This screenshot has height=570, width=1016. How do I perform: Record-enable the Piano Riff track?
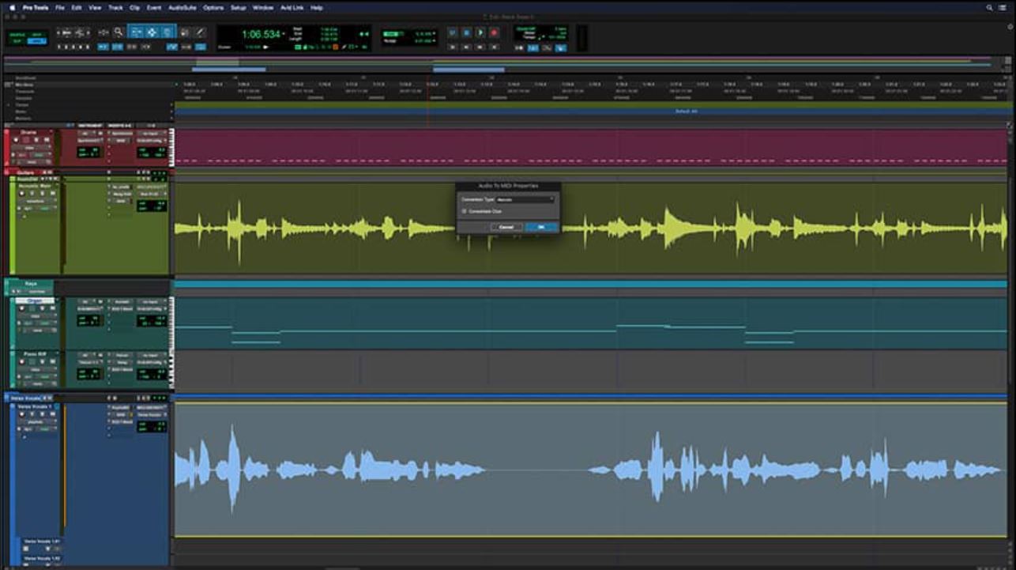21,361
